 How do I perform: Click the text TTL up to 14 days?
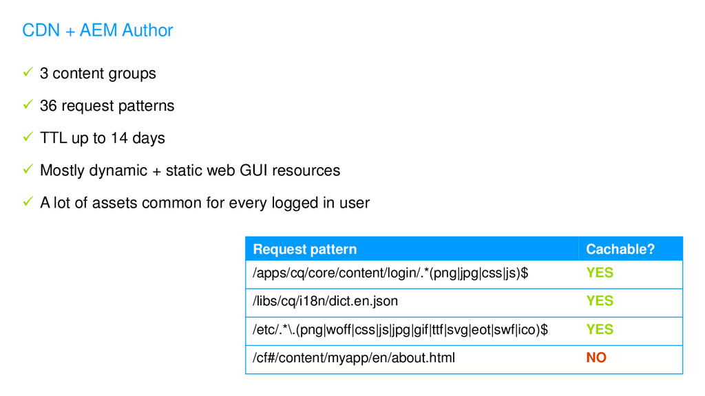point(103,138)
